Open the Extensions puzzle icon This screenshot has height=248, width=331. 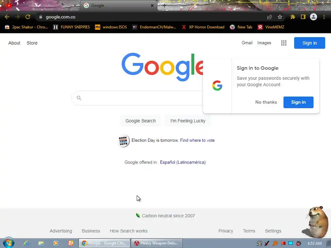(x=293, y=17)
